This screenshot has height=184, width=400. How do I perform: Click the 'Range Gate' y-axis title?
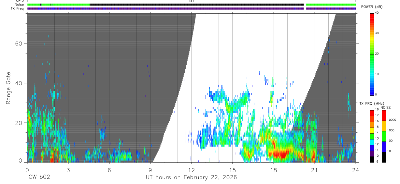8,88
